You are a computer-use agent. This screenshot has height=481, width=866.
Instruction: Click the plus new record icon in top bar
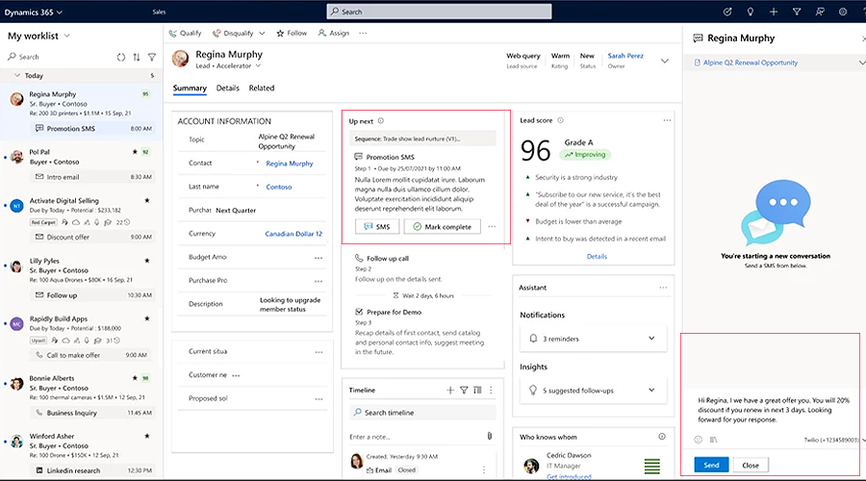coord(774,12)
